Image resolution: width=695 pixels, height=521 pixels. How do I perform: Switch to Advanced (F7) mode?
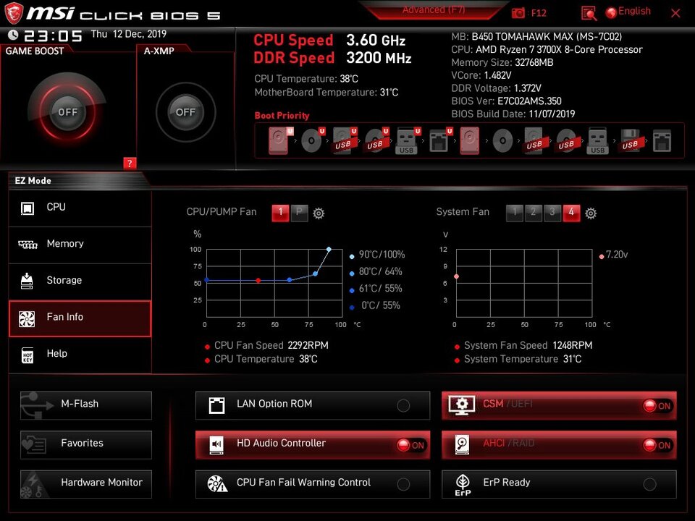(434, 10)
